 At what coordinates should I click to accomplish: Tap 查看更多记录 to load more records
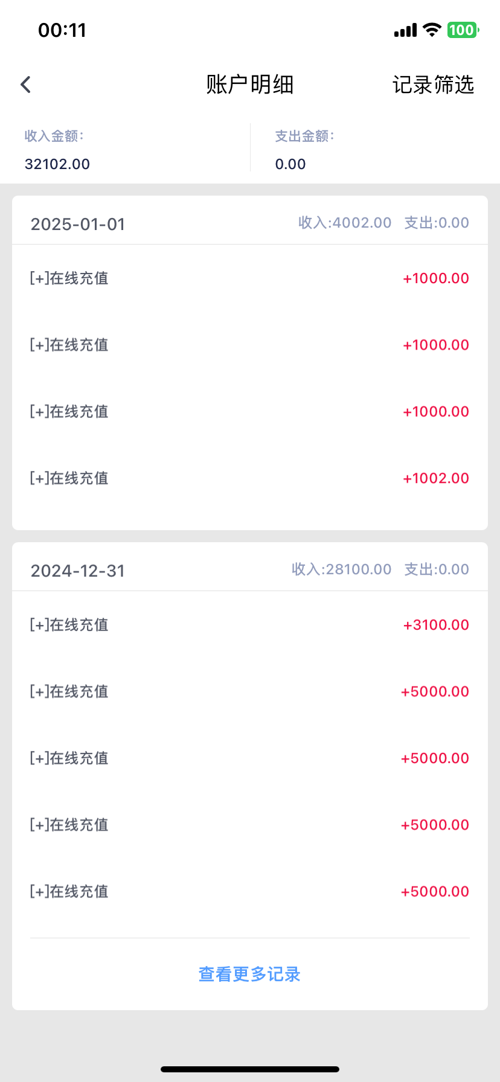coord(249,974)
